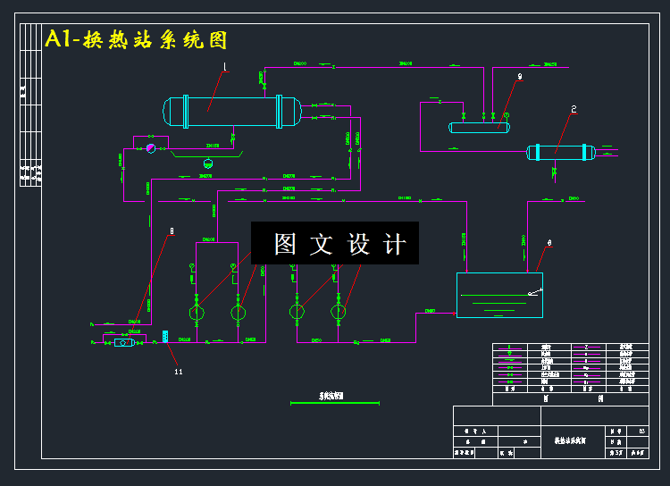Screen dimensions: 670x486
Task: Select the rightmost green pump symbol
Action: click(x=339, y=311)
